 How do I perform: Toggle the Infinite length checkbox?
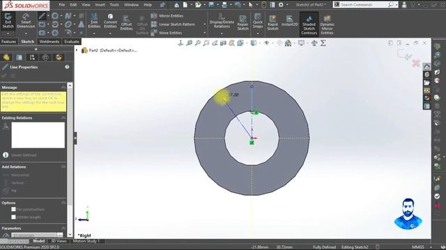click(x=13, y=217)
